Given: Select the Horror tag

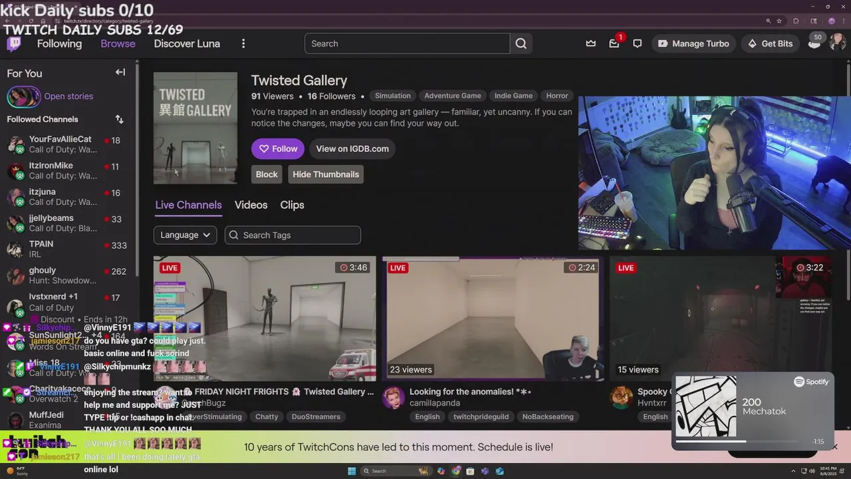Looking at the screenshot, I should click(557, 96).
